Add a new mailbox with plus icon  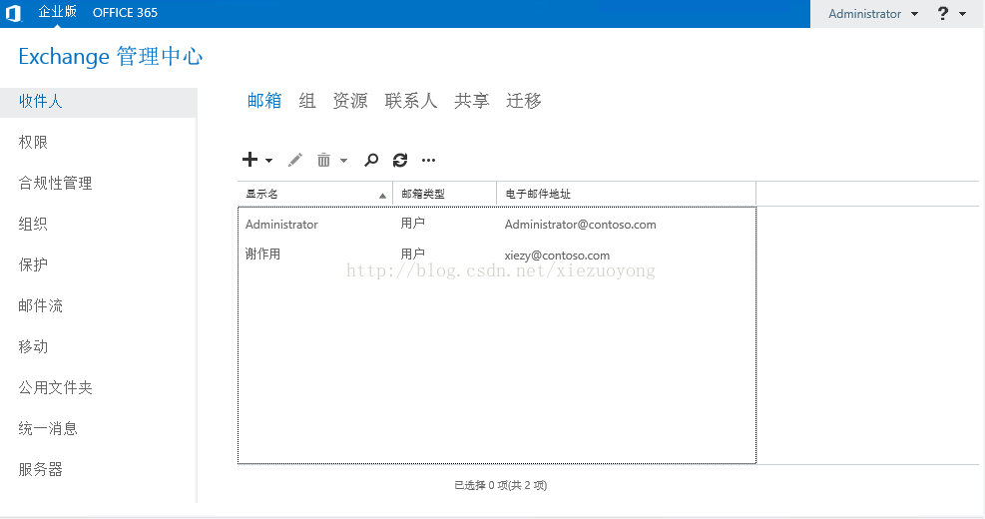[x=250, y=160]
